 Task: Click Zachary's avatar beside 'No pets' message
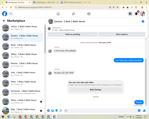50,73
